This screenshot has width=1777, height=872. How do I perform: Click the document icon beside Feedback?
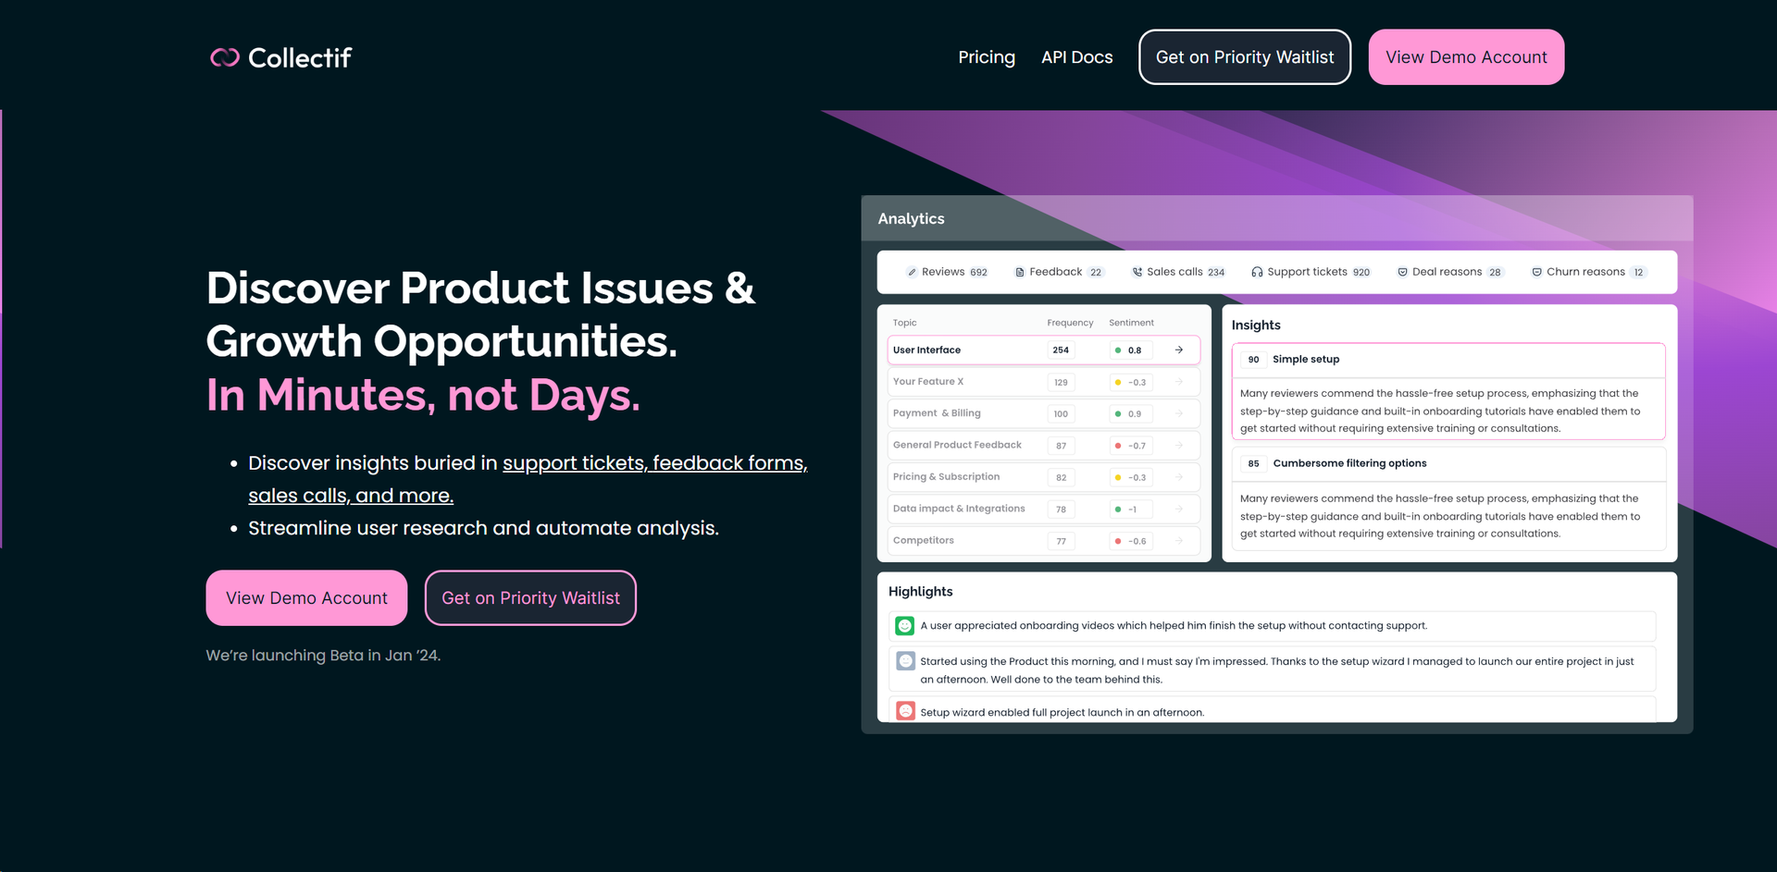1019,273
